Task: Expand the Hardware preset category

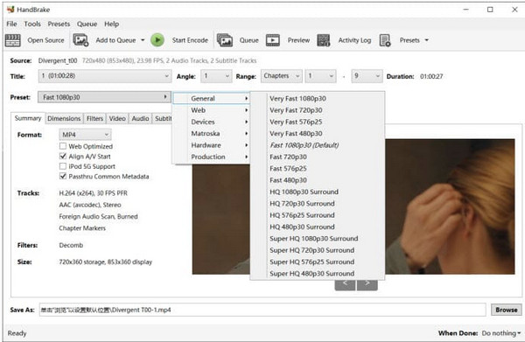Action: (211, 145)
